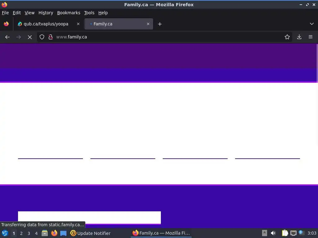Image resolution: width=318 pixels, height=238 pixels.
Task: Switch to workspace 3
Action: pos(29,233)
